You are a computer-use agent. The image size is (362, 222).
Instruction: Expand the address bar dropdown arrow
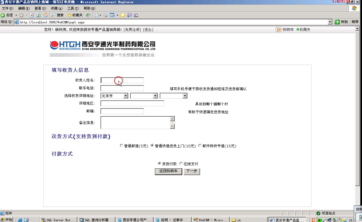pyautogui.click(x=330, y=22)
